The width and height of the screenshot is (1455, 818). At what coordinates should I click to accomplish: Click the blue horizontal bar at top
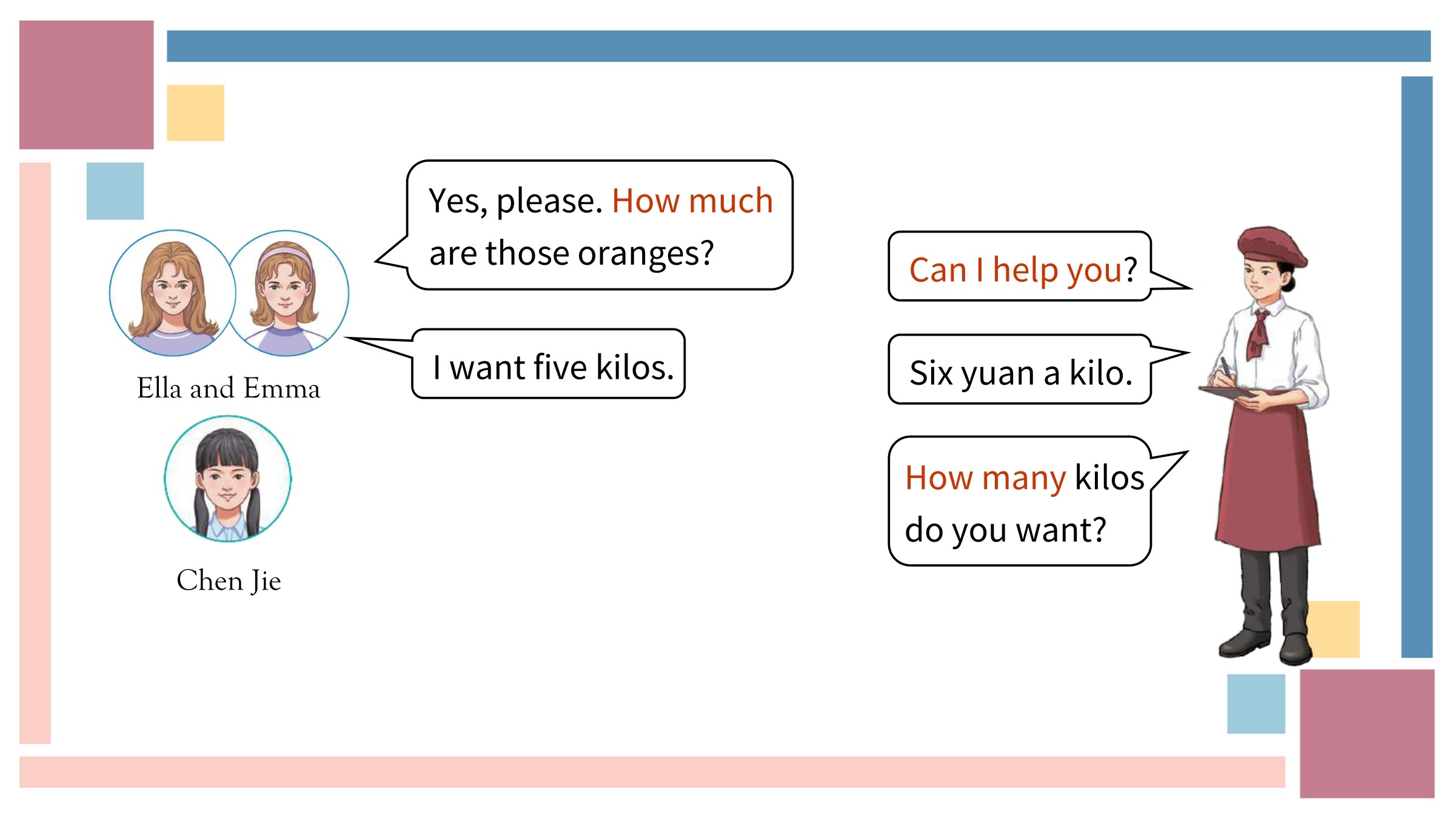(798, 46)
